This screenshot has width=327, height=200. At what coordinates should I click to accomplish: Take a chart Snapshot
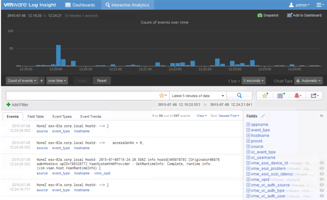coord(268,15)
